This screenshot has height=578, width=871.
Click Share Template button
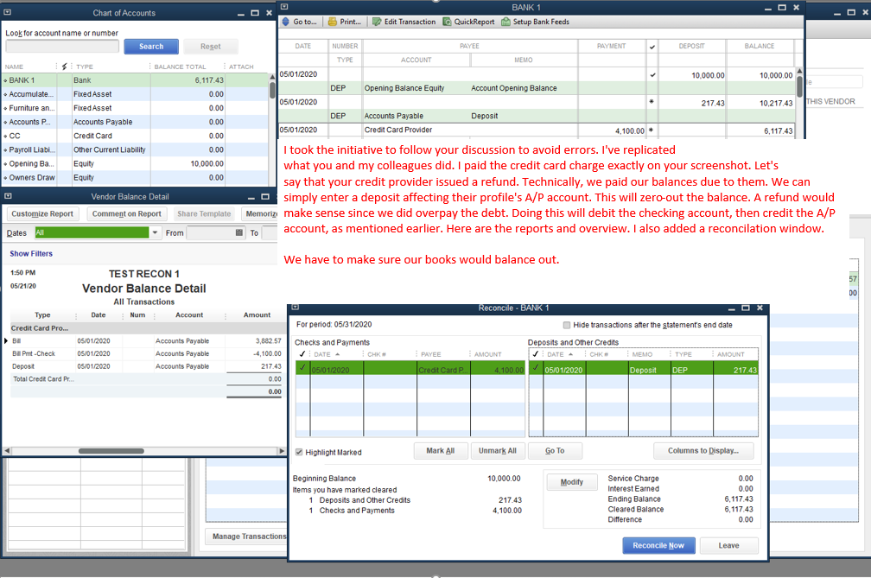204,213
